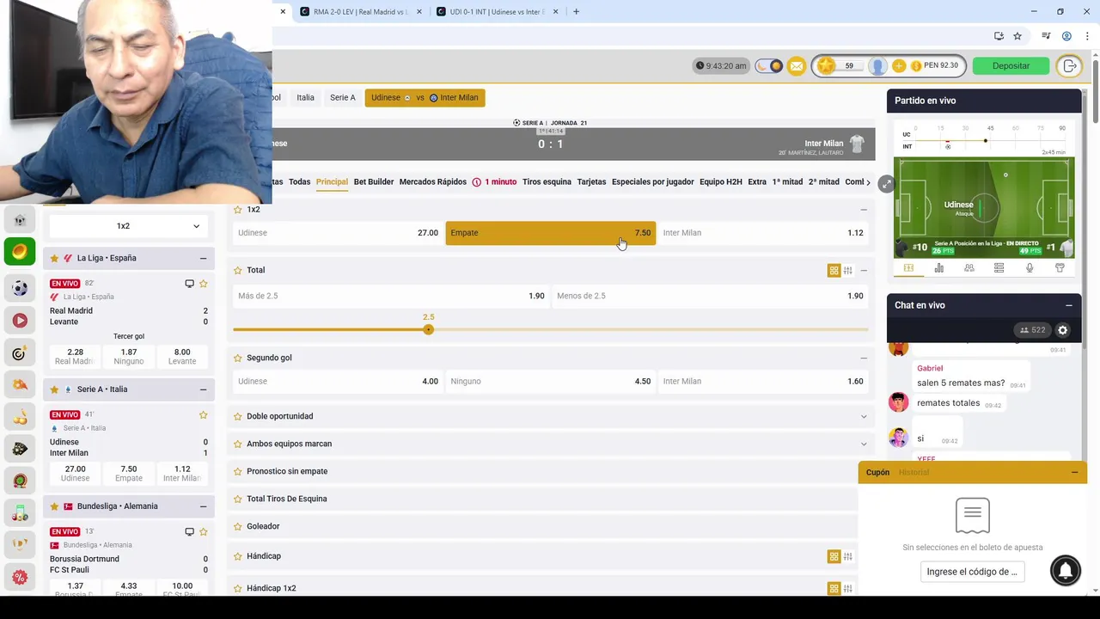Collapse Serie A Italia section

(203, 389)
